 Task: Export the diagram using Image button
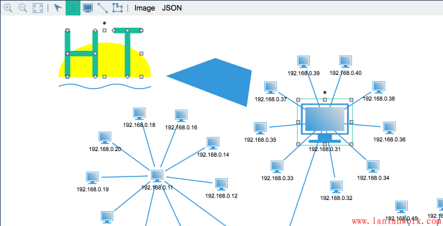click(145, 8)
